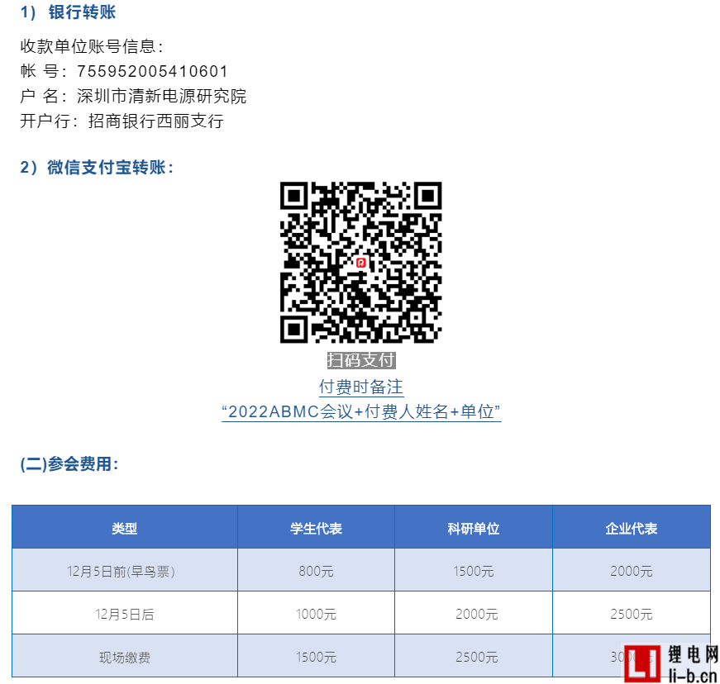This screenshot has height=684, width=720.
Task: Open the underlined '付费时备注' link
Action: 361,387
